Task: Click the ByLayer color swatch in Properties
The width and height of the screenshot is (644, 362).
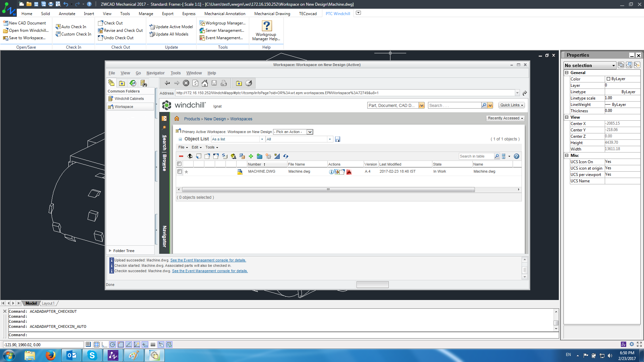Action: tap(608, 79)
